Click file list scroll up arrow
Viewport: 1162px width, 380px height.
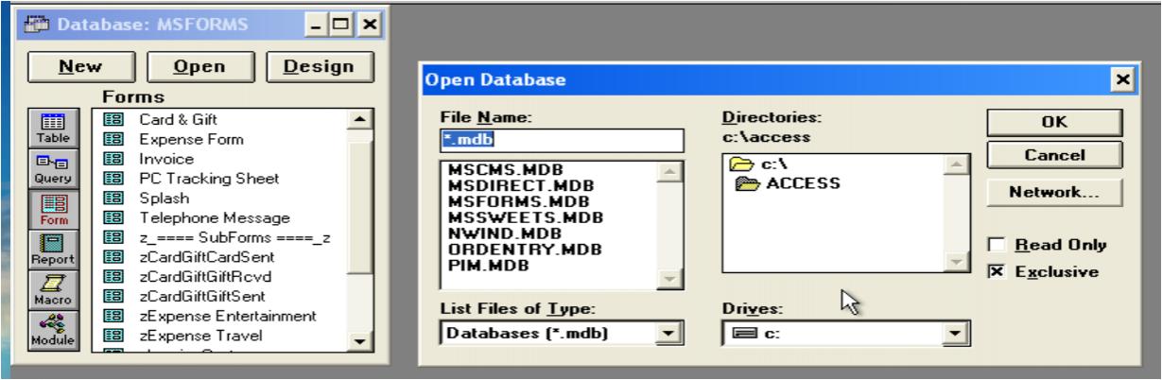tap(669, 170)
